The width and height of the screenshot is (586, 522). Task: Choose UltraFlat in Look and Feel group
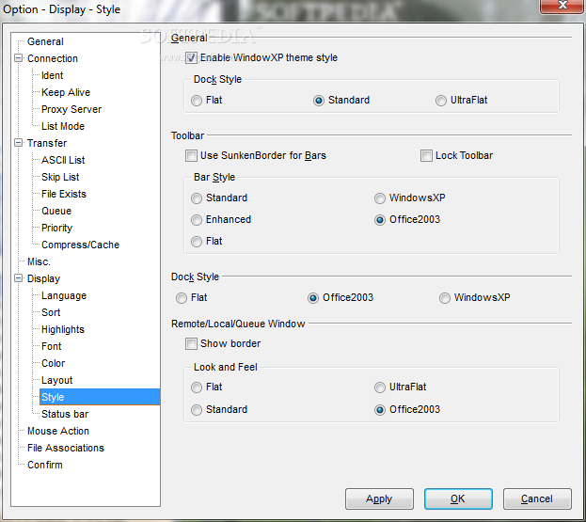[x=380, y=388]
